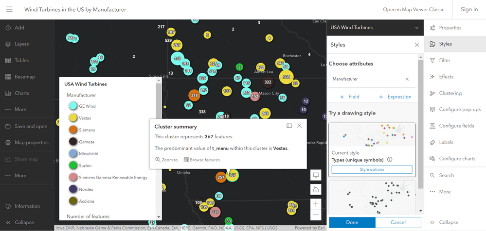Click the 443 GE Wind cluster
This screenshot has width=486, height=231.
pos(178,58)
